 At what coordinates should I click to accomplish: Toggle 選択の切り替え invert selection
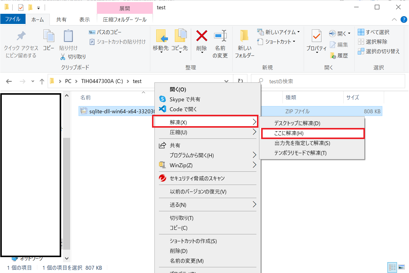tap(379, 51)
